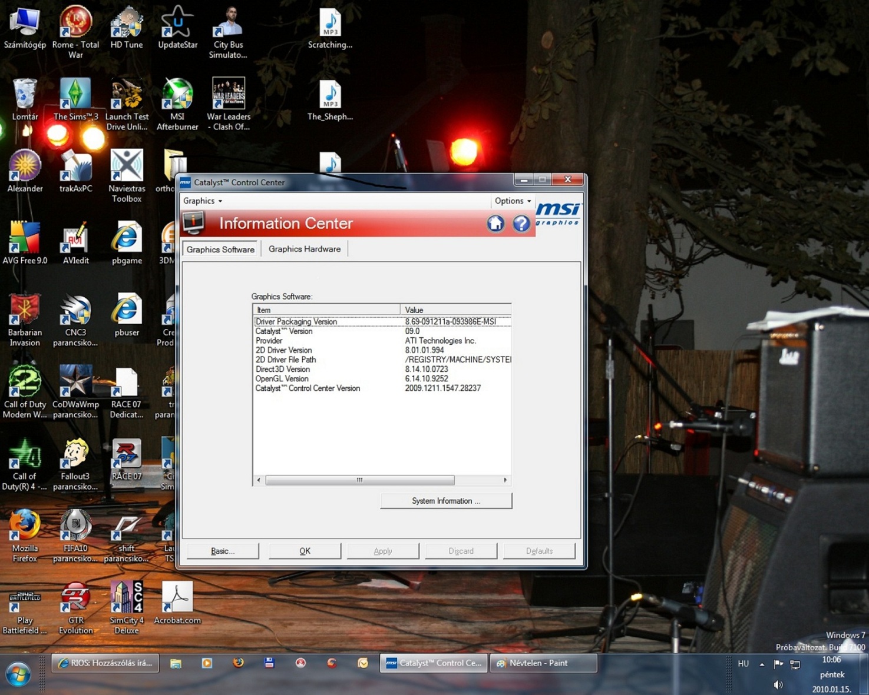869x695 pixels.
Task: Open the Help question mark icon
Action: [x=521, y=224]
